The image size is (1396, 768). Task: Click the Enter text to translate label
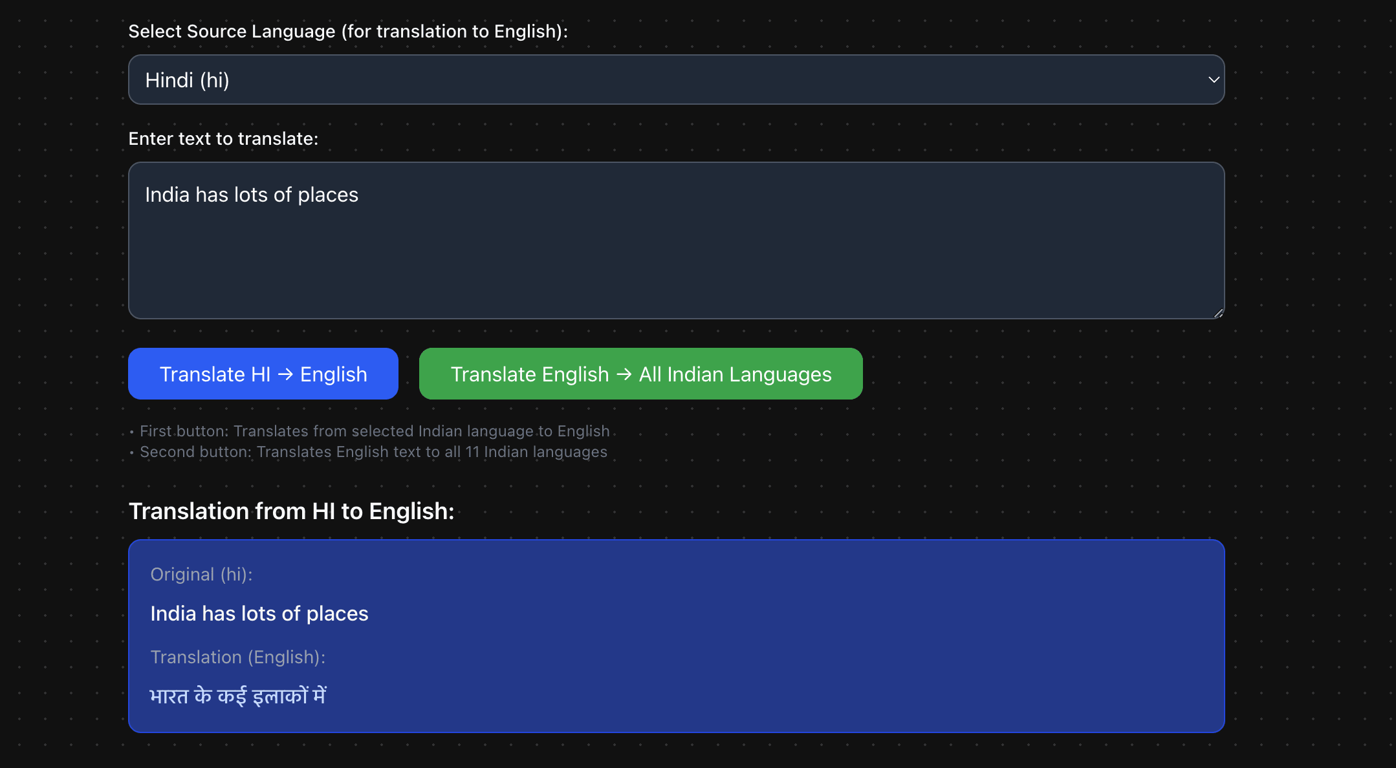click(x=223, y=138)
